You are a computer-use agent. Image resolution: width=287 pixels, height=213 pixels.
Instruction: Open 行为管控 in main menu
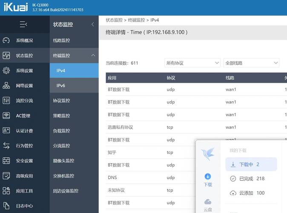click(25, 146)
